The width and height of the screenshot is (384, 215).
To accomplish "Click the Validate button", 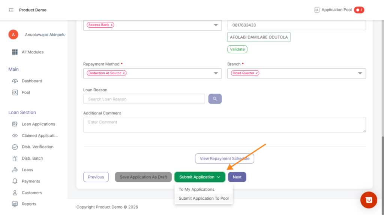I will click(x=237, y=49).
